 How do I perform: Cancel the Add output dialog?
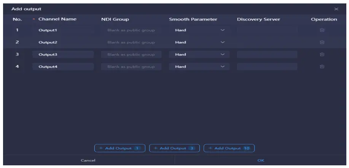[x=88, y=160]
